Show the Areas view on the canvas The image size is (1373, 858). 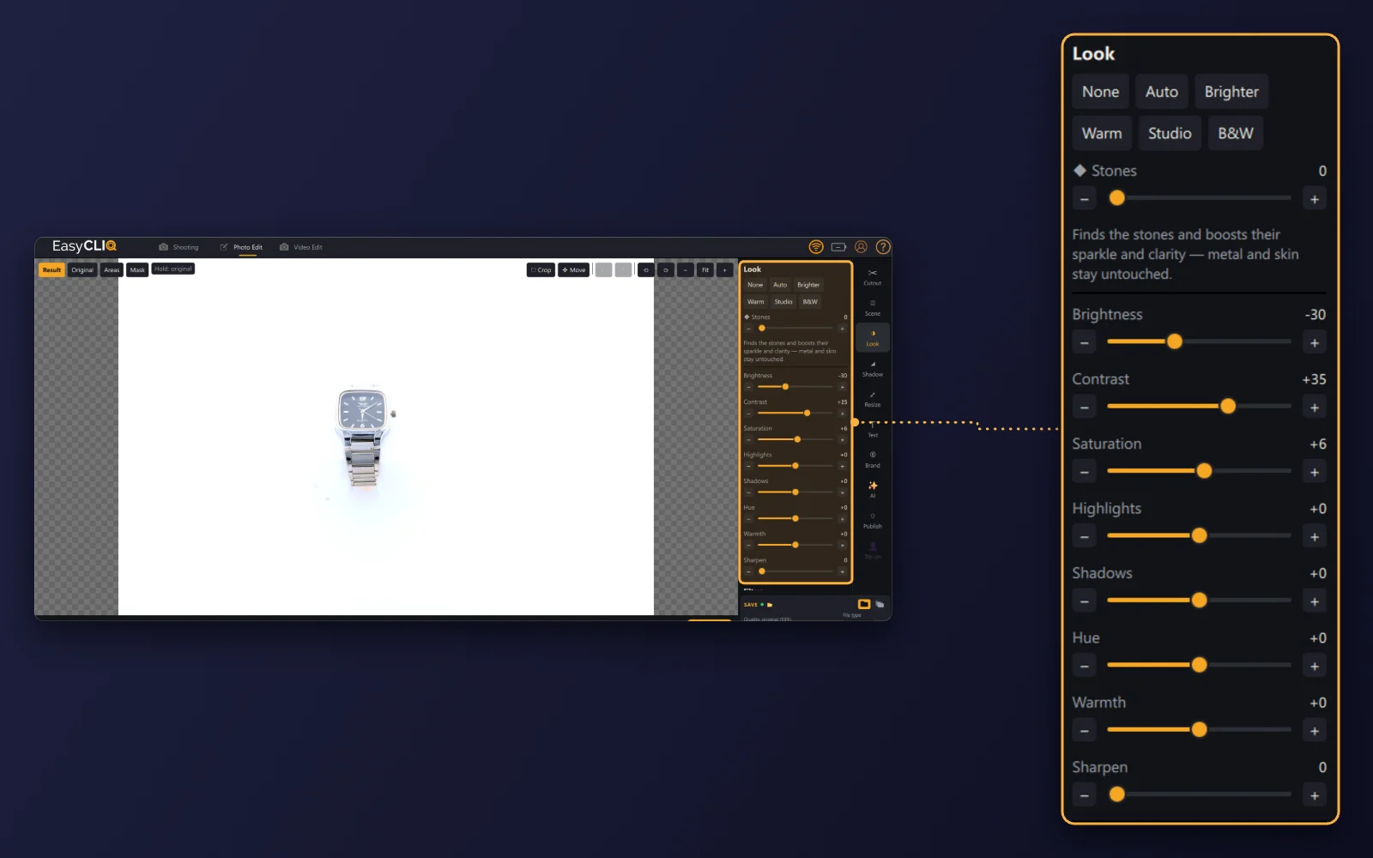tap(112, 269)
